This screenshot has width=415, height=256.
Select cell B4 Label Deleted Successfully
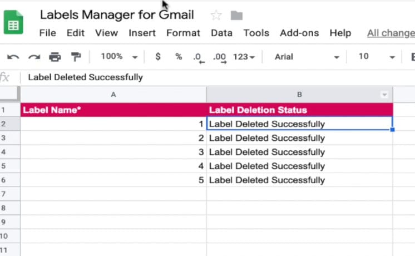[300, 152]
